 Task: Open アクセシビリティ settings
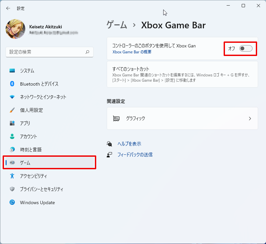pos(50,176)
